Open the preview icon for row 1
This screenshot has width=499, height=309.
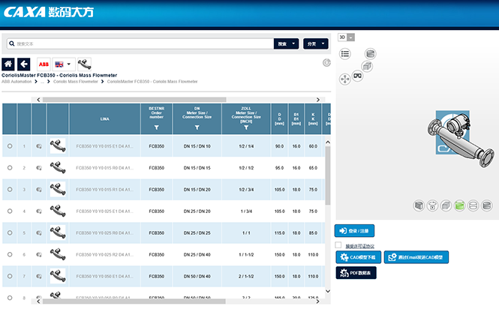pyautogui.click(x=39, y=146)
